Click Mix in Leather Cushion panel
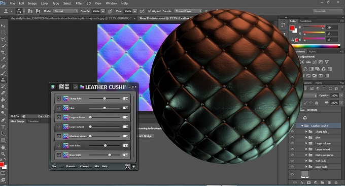The height and width of the screenshot is (186, 345). [96, 166]
